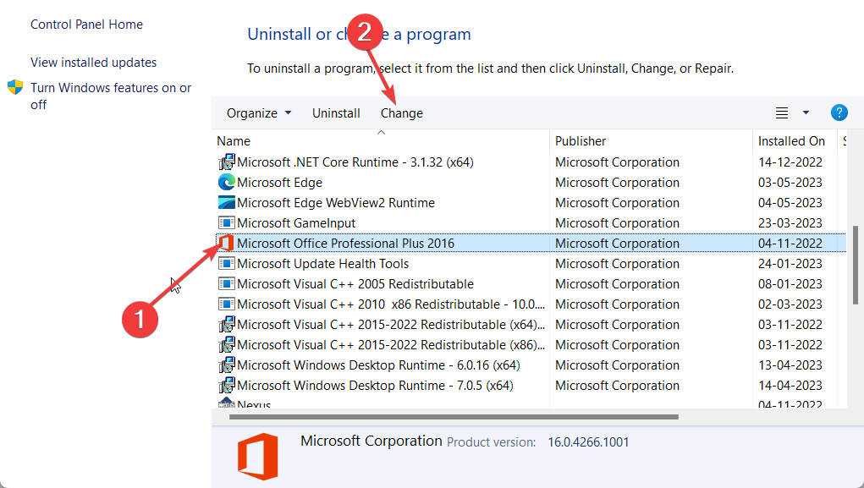Click install date 14-12-2022

click(x=790, y=162)
